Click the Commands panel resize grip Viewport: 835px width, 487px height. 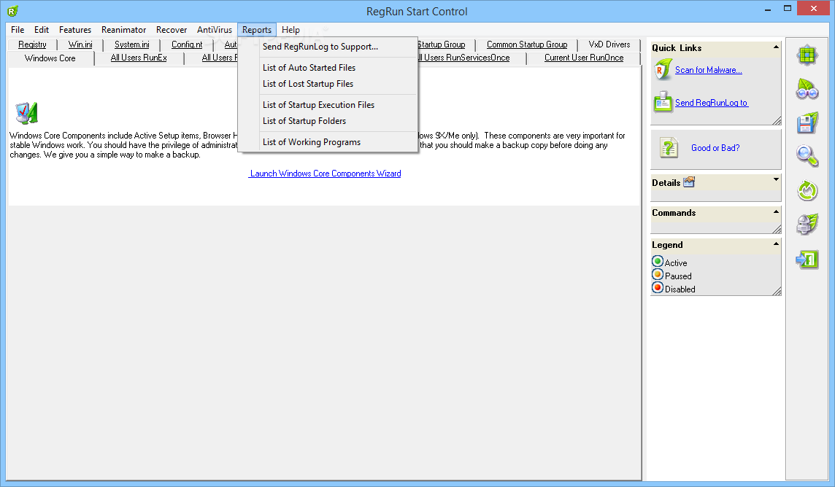point(777,229)
